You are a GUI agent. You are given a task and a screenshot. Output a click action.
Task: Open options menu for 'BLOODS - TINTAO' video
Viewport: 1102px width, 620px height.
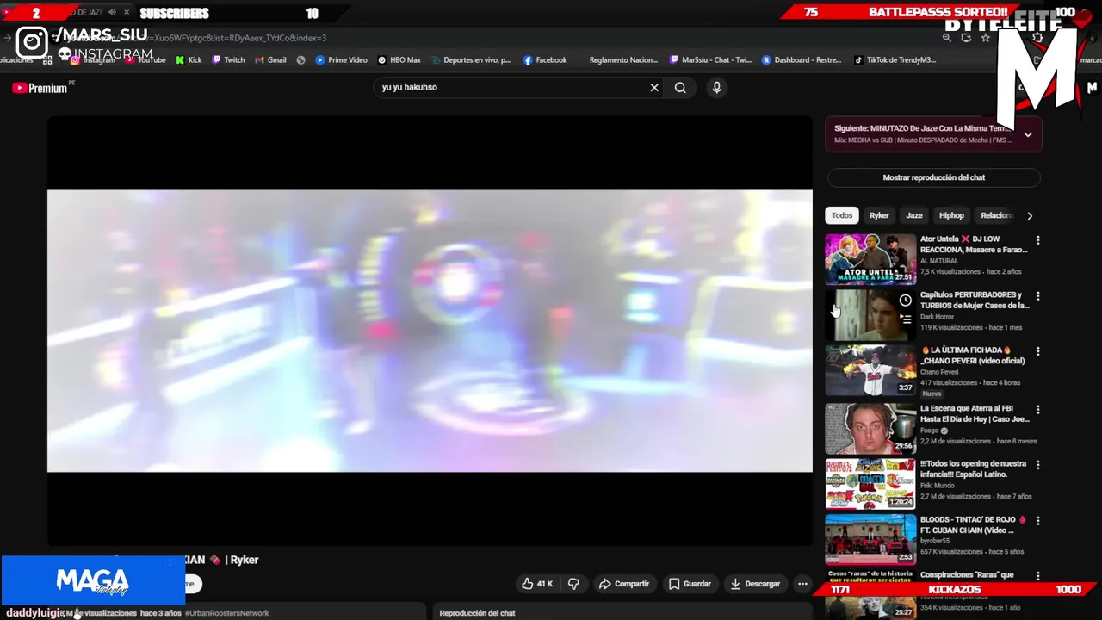coord(1037,521)
